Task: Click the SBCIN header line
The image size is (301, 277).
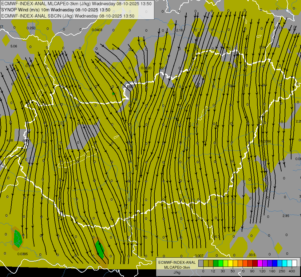Action: (68, 16)
